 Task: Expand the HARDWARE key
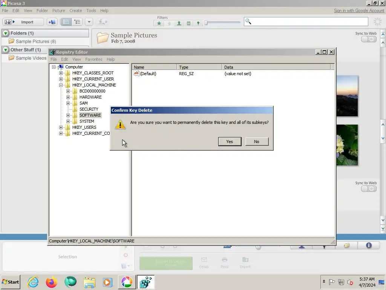pos(68,97)
